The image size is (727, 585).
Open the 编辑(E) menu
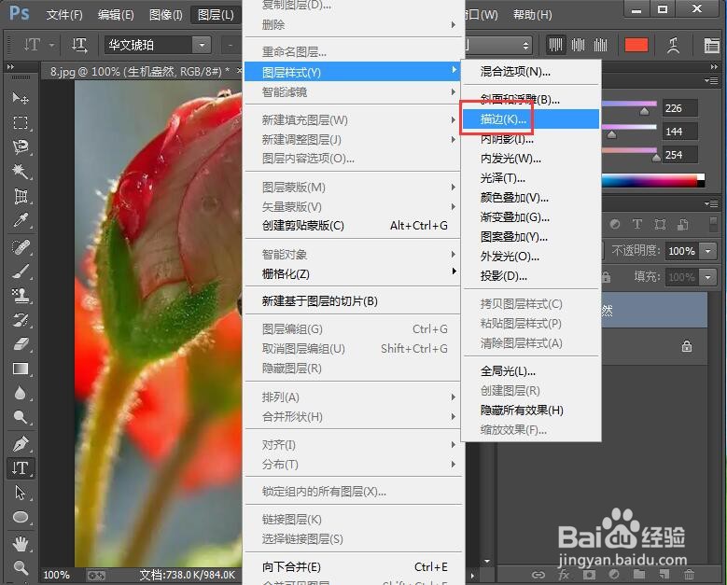(x=116, y=15)
